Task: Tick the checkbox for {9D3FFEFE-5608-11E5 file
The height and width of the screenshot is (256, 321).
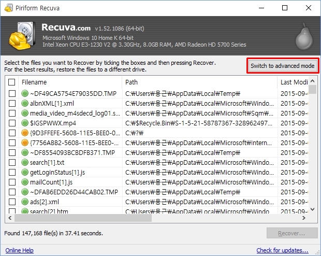Action: point(12,133)
